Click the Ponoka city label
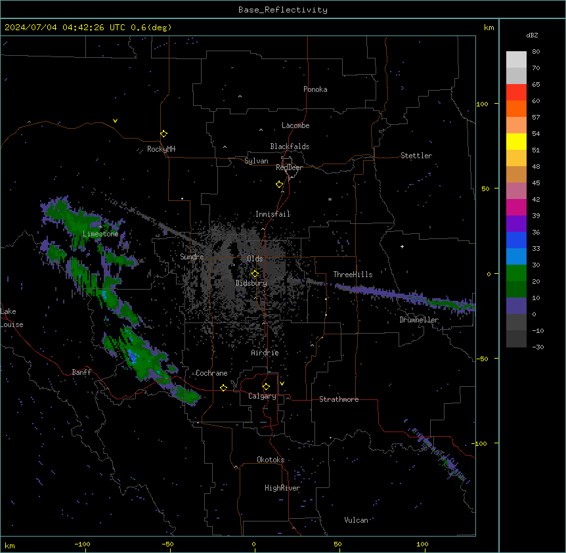The height and width of the screenshot is (553, 566). click(x=315, y=89)
